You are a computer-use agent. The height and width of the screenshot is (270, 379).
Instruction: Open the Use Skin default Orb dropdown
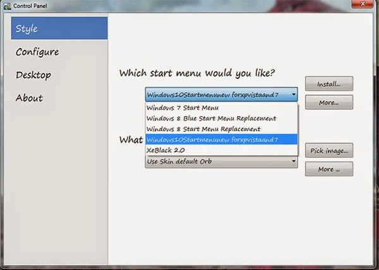[x=222, y=161]
